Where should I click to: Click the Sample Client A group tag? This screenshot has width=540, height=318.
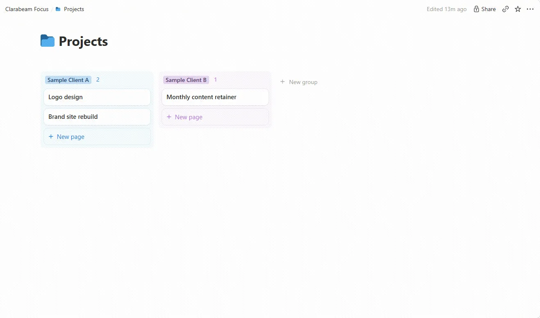pos(68,80)
